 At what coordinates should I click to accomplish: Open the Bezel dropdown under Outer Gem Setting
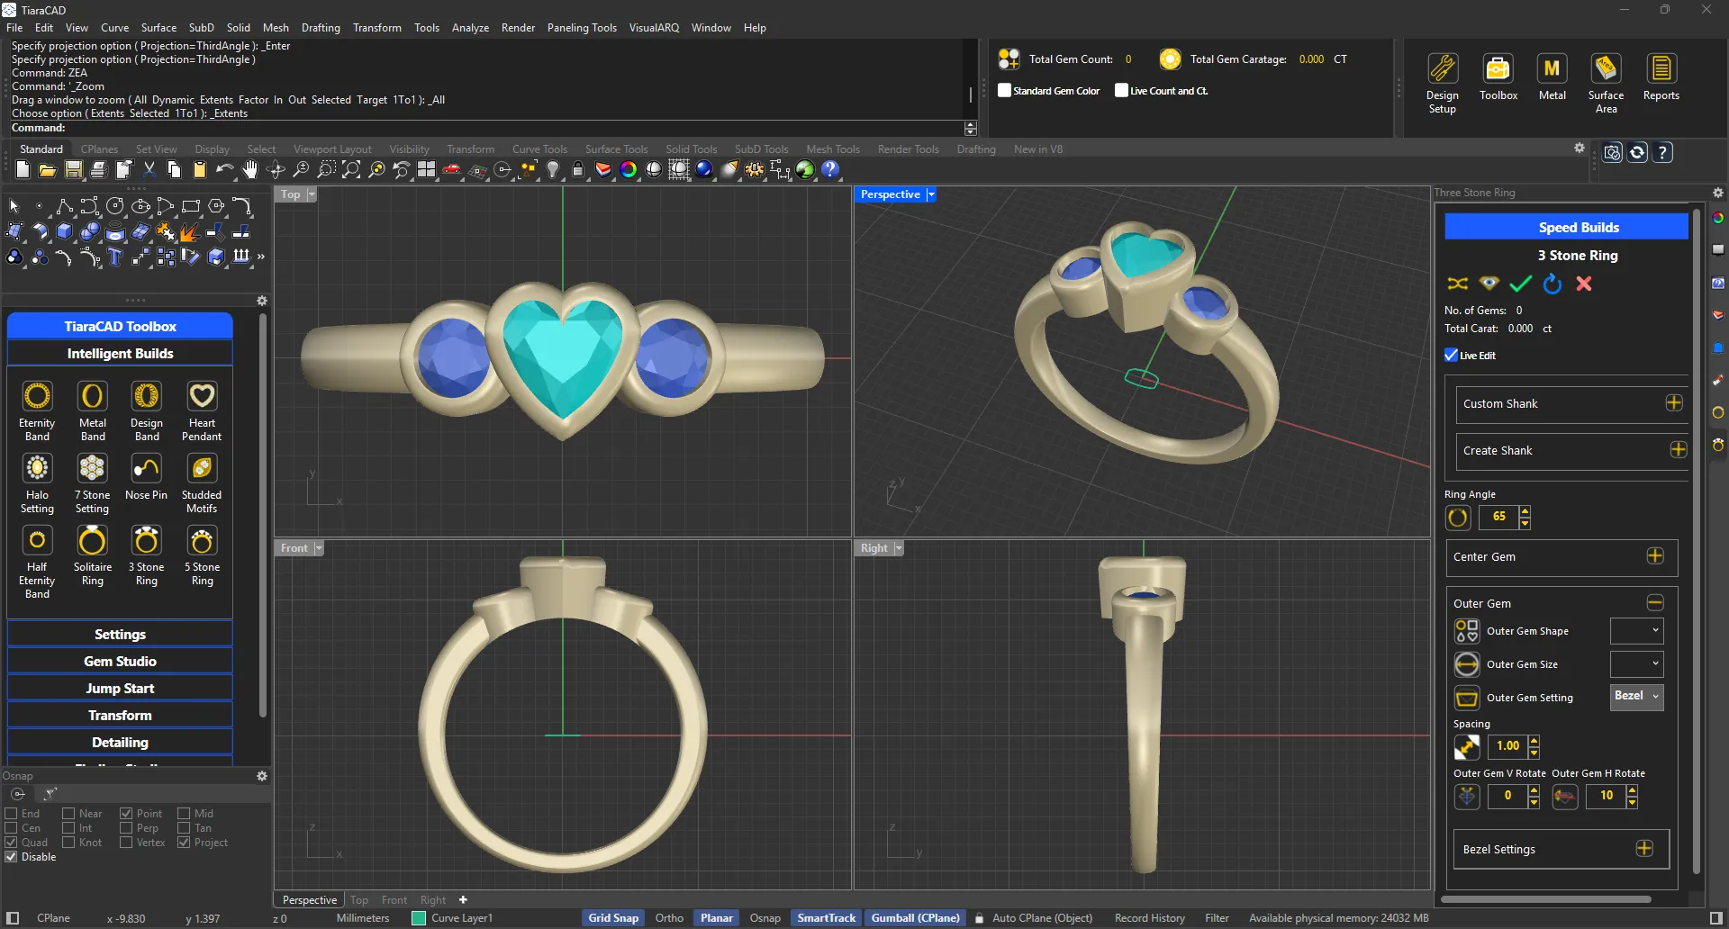[x=1635, y=696]
